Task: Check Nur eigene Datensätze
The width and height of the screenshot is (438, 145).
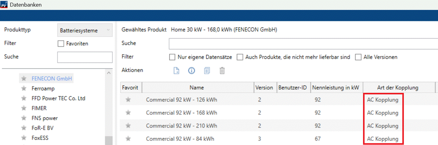Action: pos(172,57)
